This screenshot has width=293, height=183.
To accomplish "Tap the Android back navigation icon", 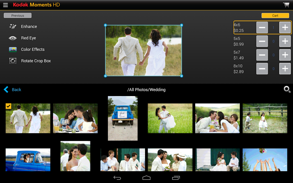I will click(117, 178).
